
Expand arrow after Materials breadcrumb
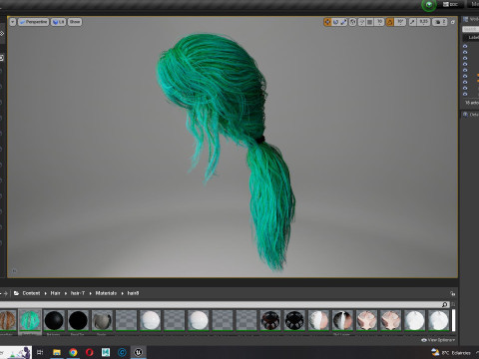coord(122,293)
